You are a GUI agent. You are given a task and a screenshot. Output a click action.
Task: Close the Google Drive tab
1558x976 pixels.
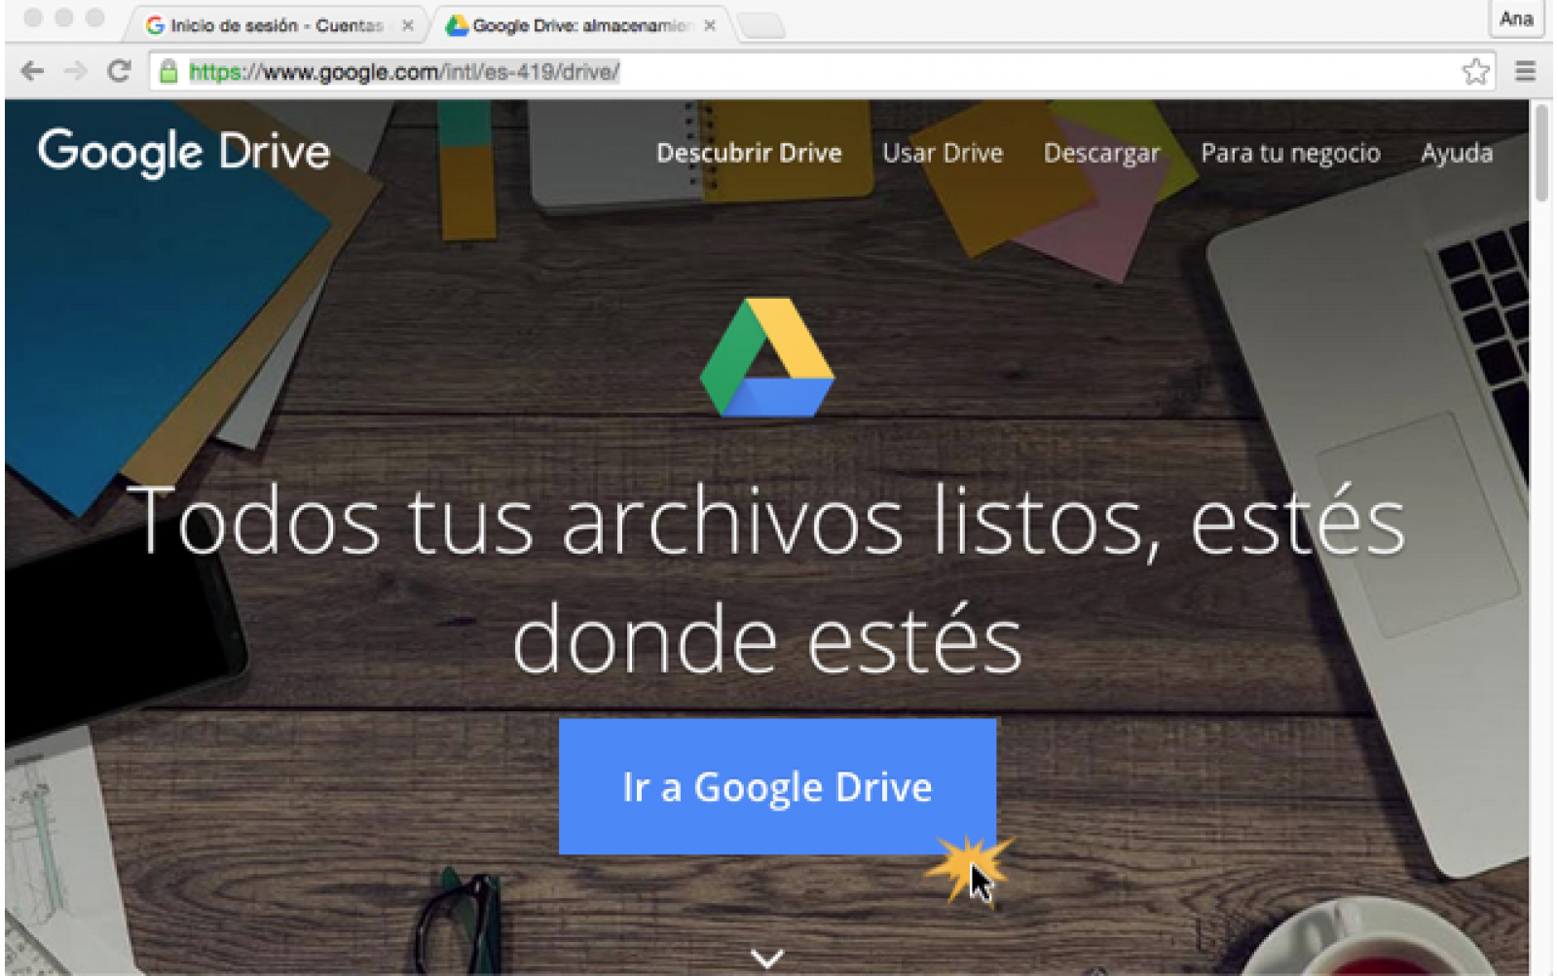[x=710, y=25]
